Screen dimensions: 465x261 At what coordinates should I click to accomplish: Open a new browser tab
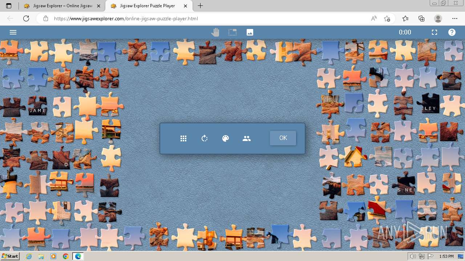click(200, 6)
